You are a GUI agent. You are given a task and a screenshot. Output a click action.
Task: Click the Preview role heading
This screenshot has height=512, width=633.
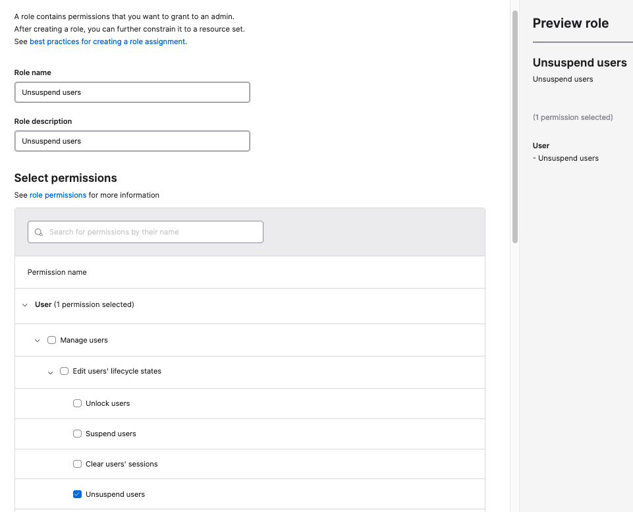(570, 23)
